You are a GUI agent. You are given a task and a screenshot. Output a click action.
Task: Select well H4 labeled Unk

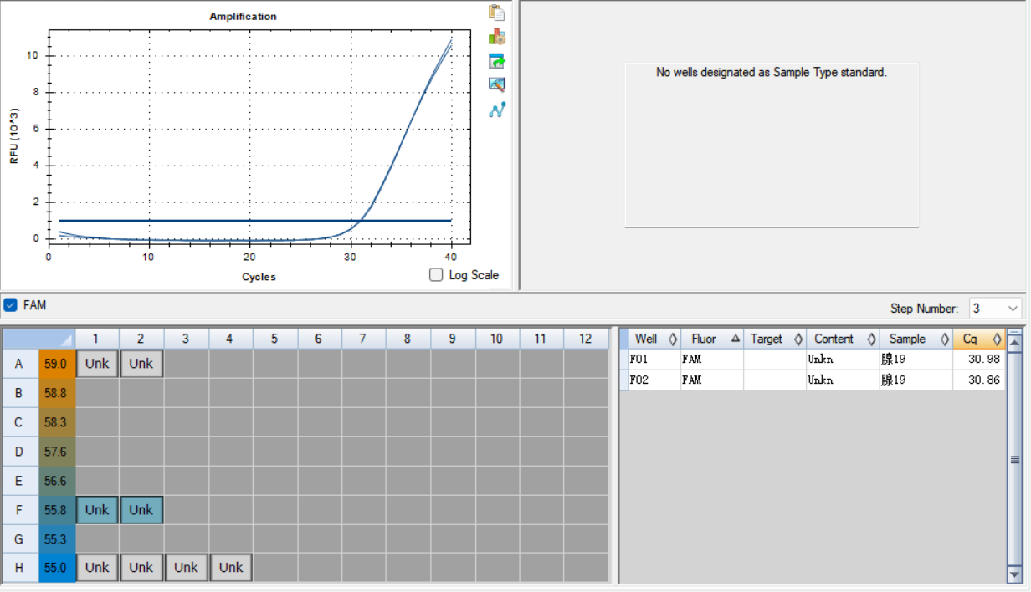[x=231, y=567]
